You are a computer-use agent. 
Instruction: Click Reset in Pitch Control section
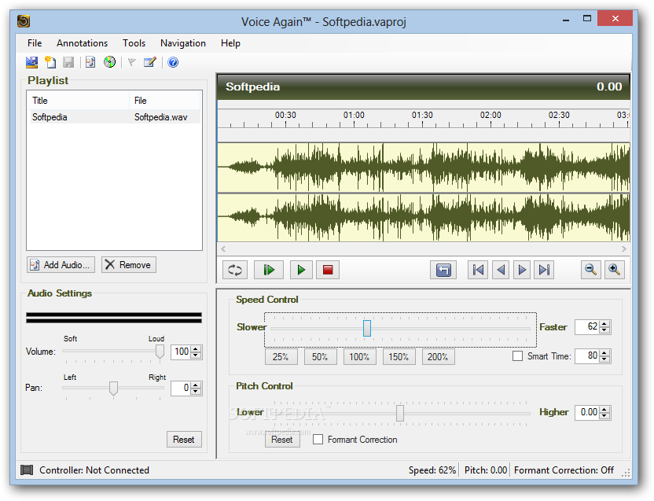[x=282, y=440]
